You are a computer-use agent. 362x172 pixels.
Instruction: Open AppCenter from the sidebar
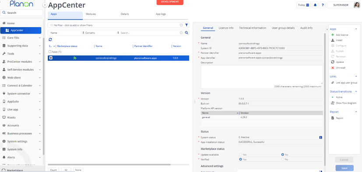point(21,31)
